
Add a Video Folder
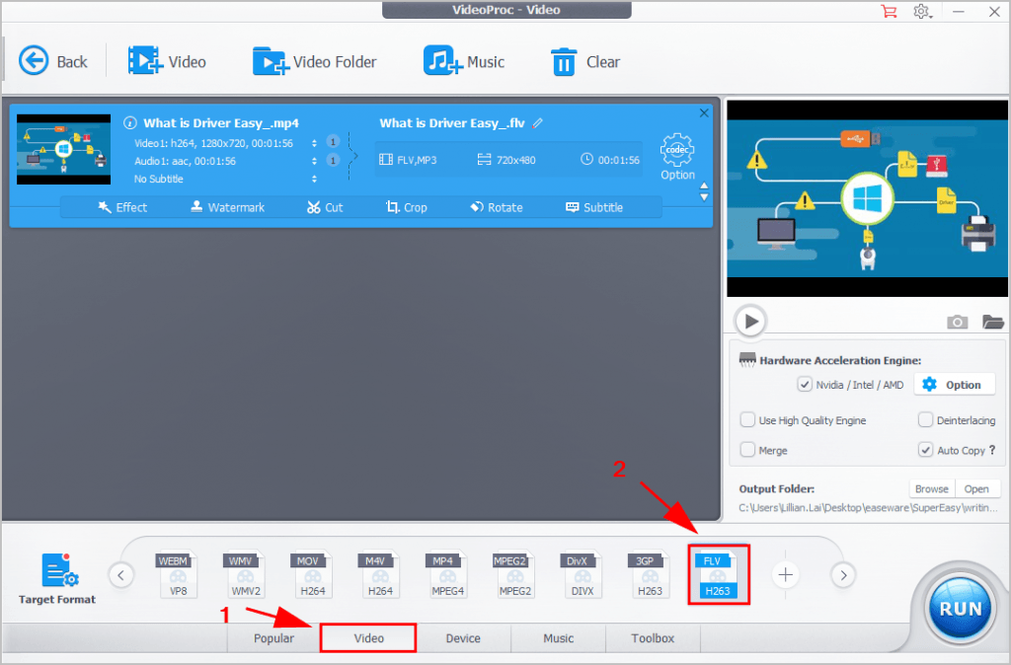[x=314, y=61]
